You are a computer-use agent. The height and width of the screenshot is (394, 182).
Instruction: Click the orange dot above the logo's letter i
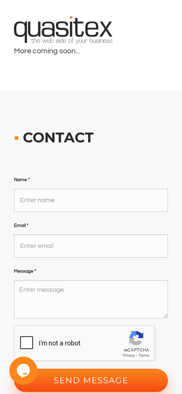point(71,18)
